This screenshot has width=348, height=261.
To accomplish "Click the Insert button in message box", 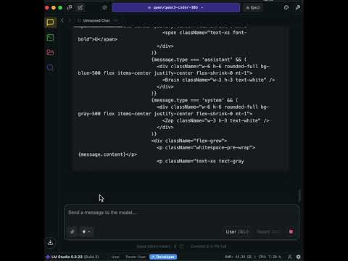I will coord(268,232).
